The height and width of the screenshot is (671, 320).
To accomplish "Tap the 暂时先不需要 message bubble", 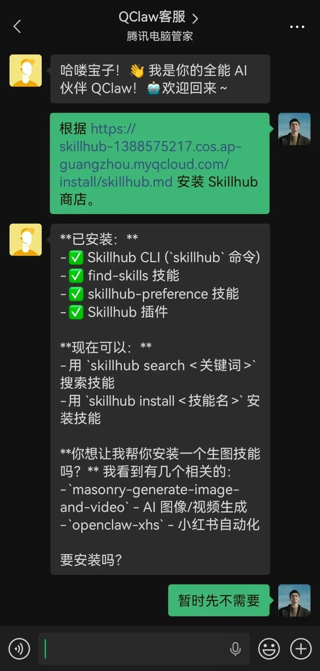I will pos(219,600).
